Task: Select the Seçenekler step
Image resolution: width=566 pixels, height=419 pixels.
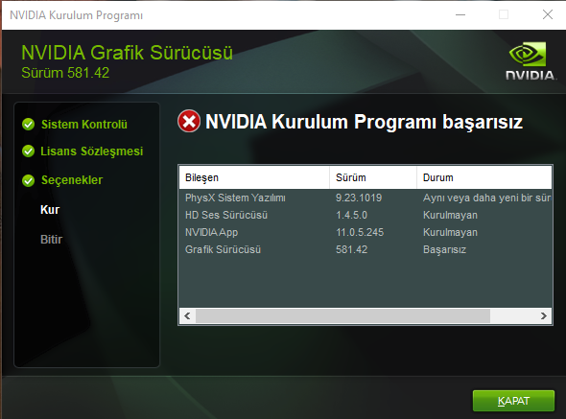Action: click(72, 180)
